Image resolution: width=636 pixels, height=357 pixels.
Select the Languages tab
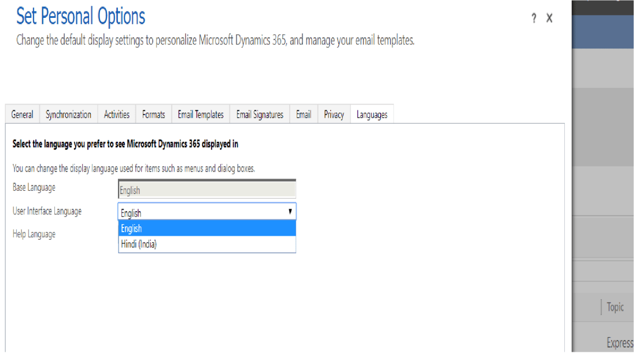click(372, 114)
